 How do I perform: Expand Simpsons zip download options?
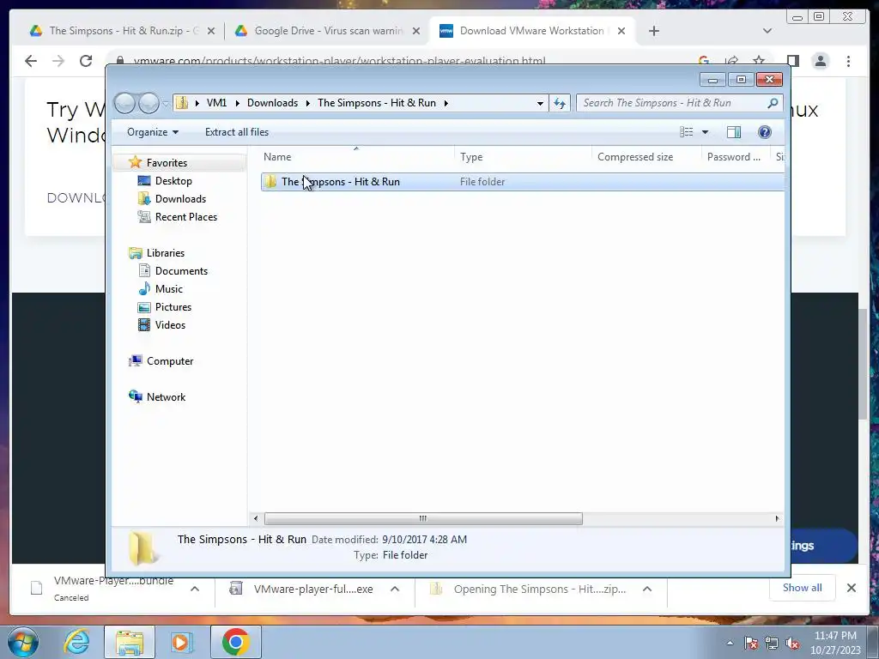point(647,589)
